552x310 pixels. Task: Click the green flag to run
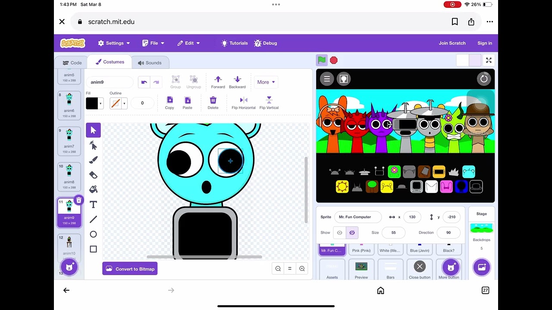[322, 60]
